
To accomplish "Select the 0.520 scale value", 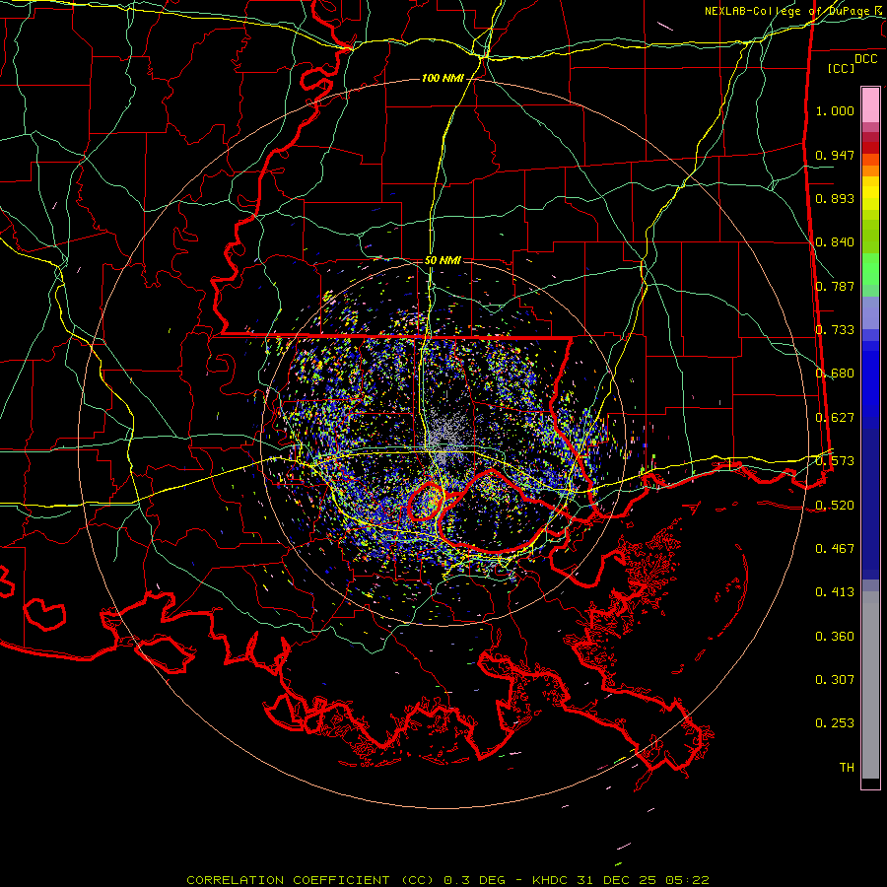I will coord(835,505).
